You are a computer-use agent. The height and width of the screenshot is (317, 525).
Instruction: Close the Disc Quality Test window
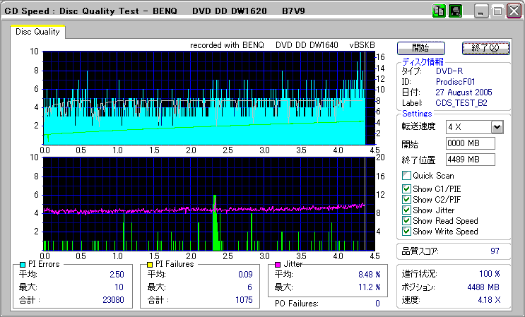pos(513,12)
